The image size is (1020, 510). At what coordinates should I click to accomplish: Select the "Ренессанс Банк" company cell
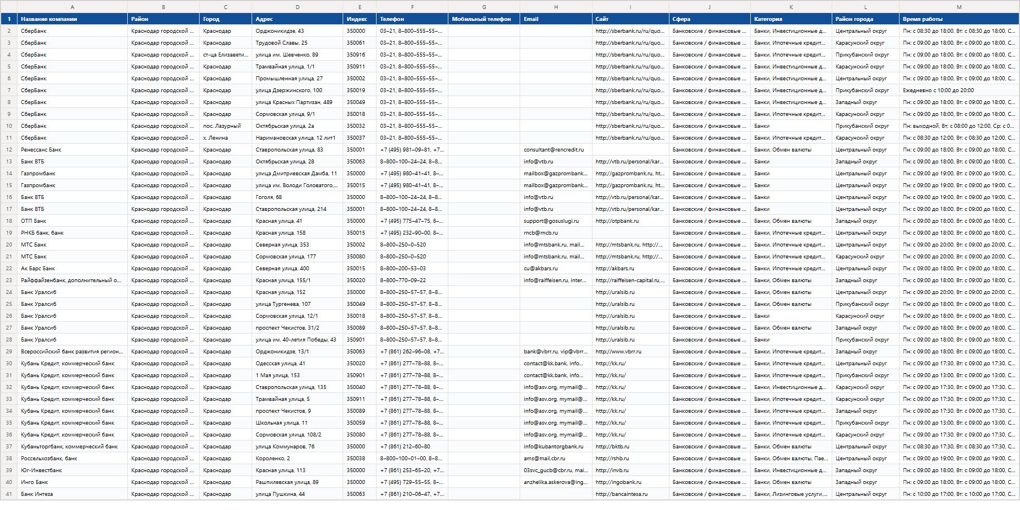[72, 150]
